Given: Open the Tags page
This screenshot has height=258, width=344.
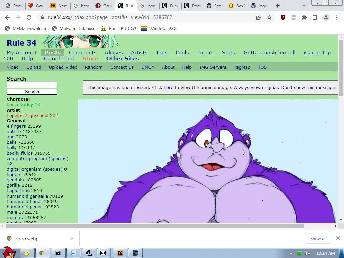Looking at the screenshot, I should [162, 53].
